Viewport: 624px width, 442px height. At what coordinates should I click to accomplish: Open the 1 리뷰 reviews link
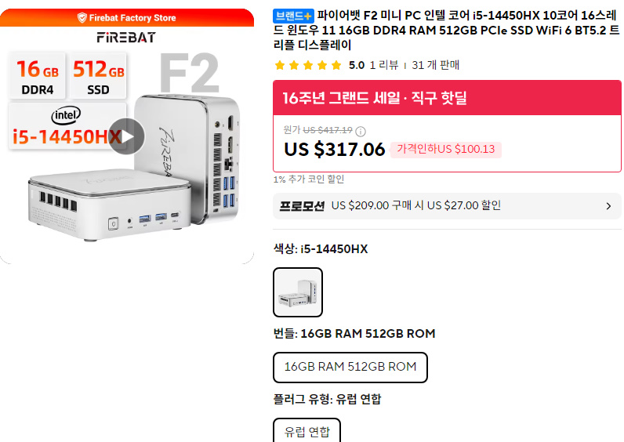coord(383,65)
